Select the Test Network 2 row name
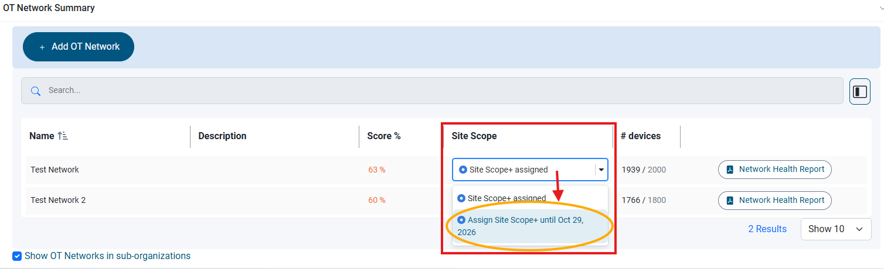The height and width of the screenshot is (269, 884). (x=58, y=200)
